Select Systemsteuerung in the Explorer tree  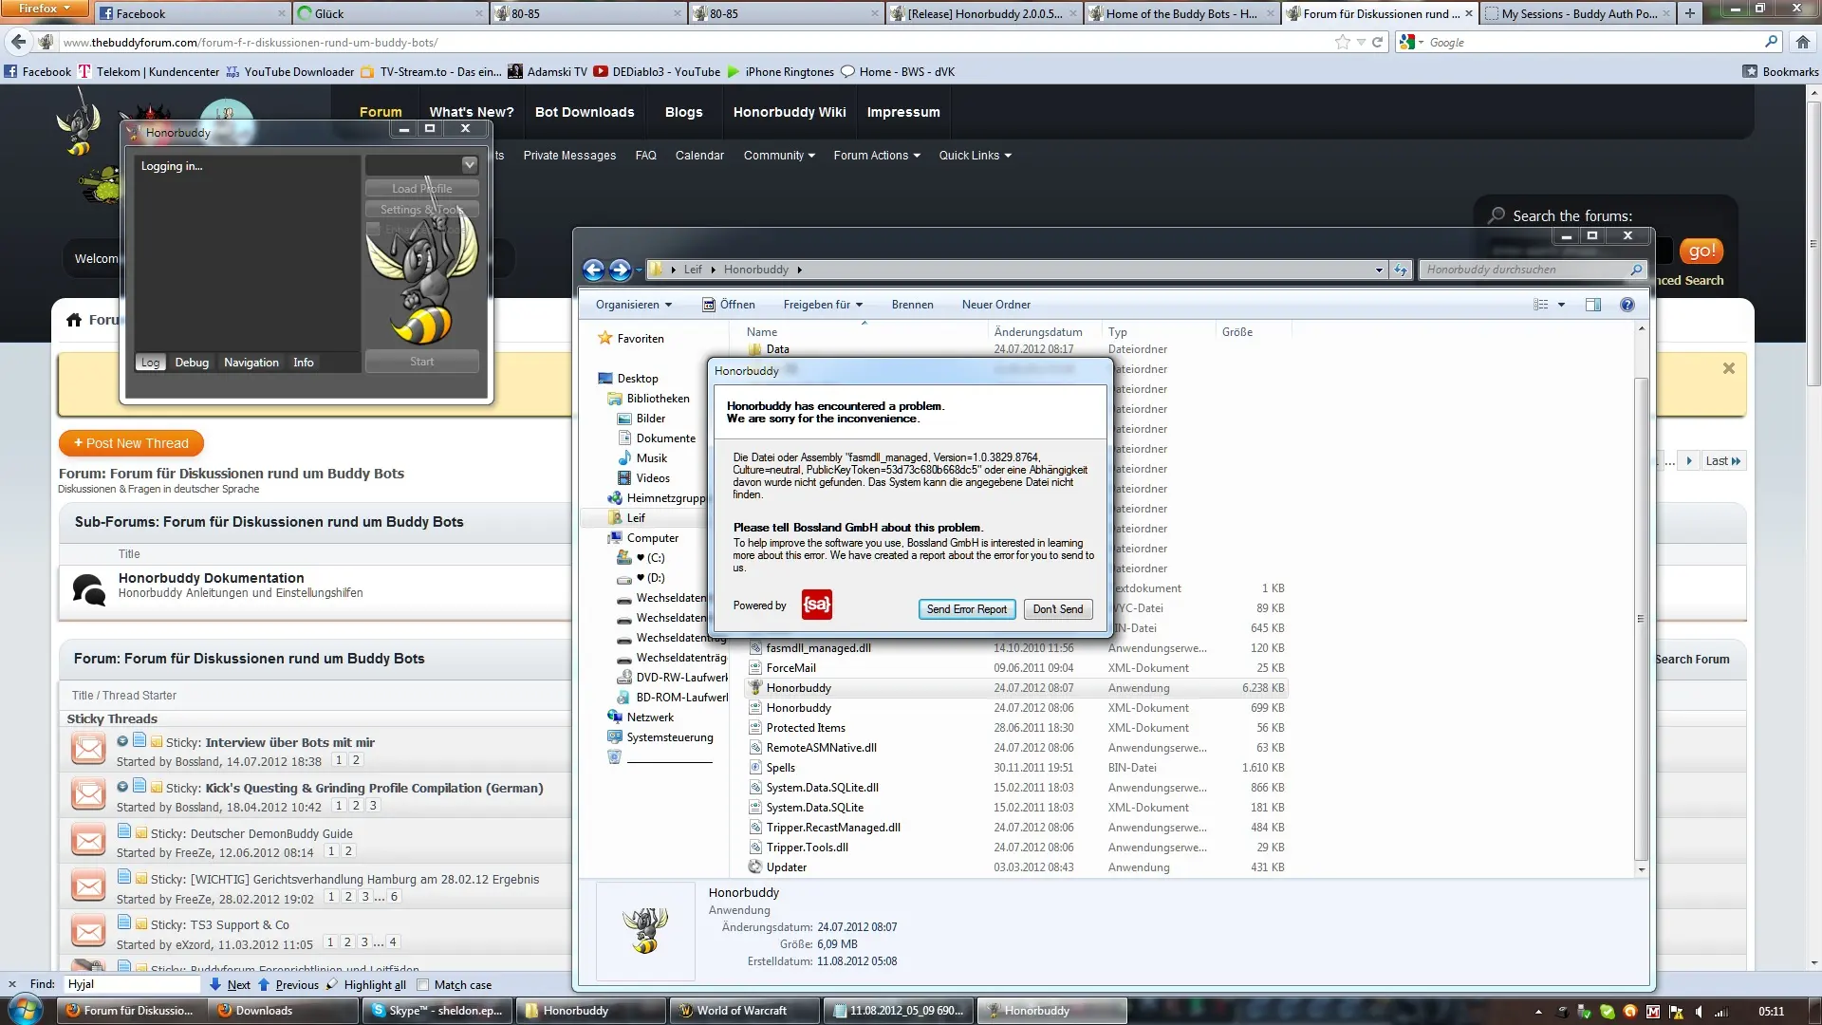(x=669, y=737)
